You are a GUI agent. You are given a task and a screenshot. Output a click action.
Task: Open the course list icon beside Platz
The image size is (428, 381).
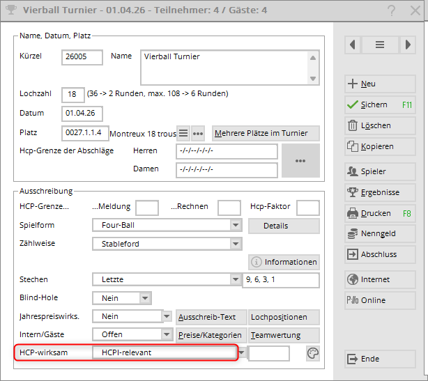coord(183,133)
